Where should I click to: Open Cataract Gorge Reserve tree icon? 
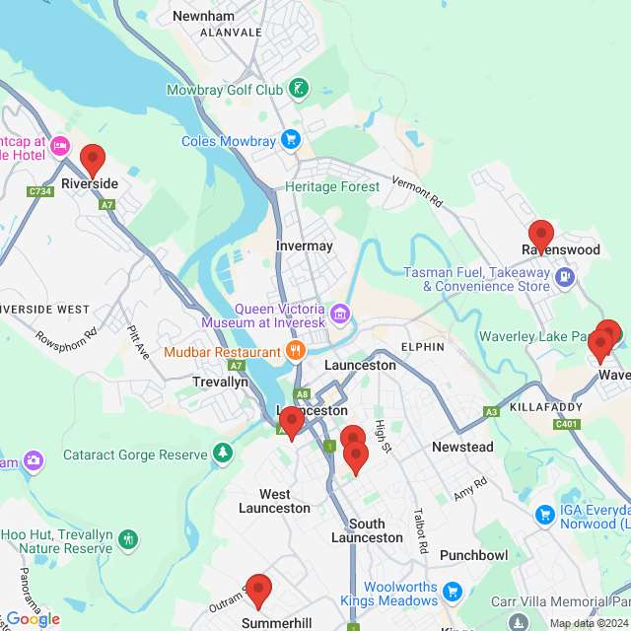click(x=223, y=453)
